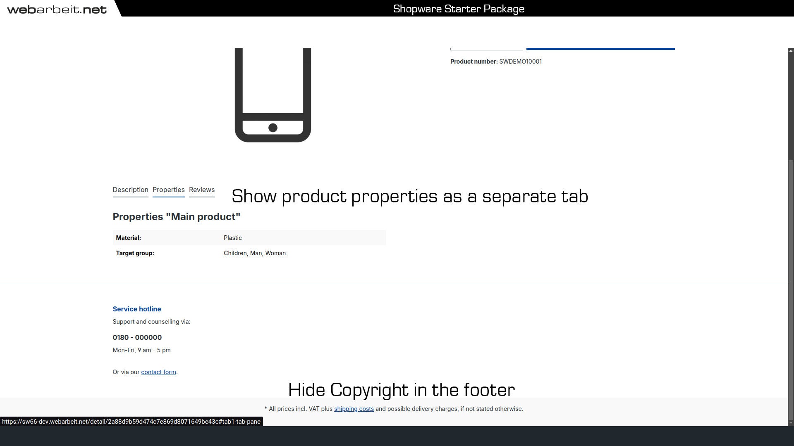Click the Target group values Children, Man, Woman
Image resolution: width=794 pixels, height=446 pixels.
click(255, 253)
